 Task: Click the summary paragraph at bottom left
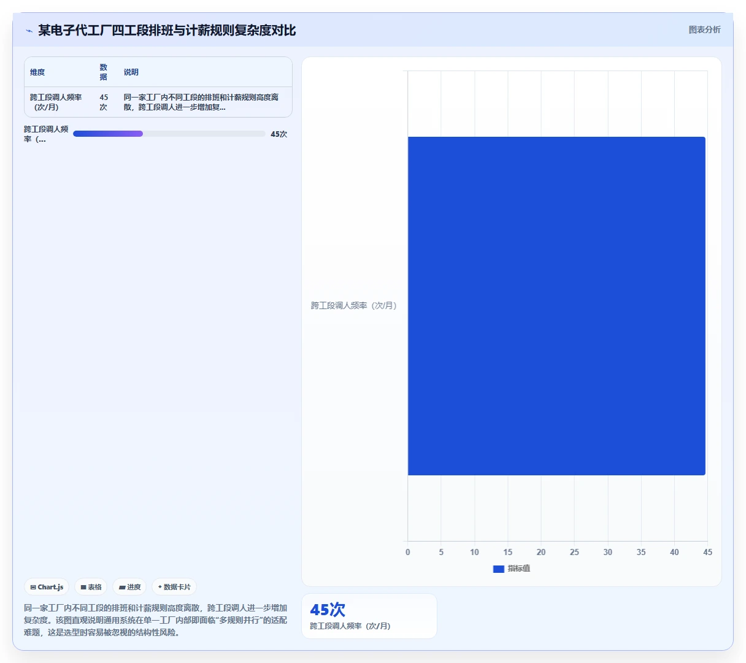[x=155, y=620]
